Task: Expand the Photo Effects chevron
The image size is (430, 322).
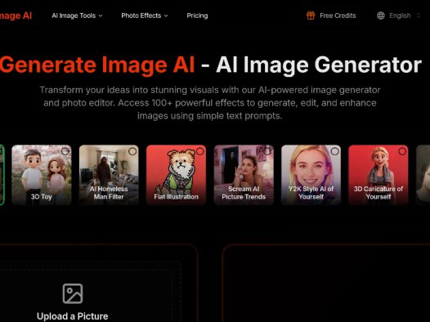Action: pos(166,16)
